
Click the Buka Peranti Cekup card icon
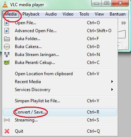click(x=7, y=63)
